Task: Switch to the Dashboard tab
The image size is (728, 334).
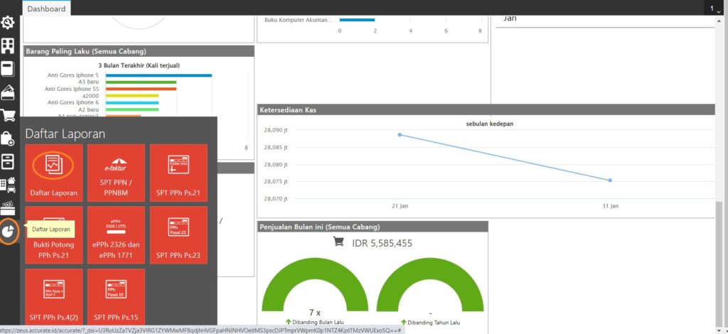Action: coord(47,9)
